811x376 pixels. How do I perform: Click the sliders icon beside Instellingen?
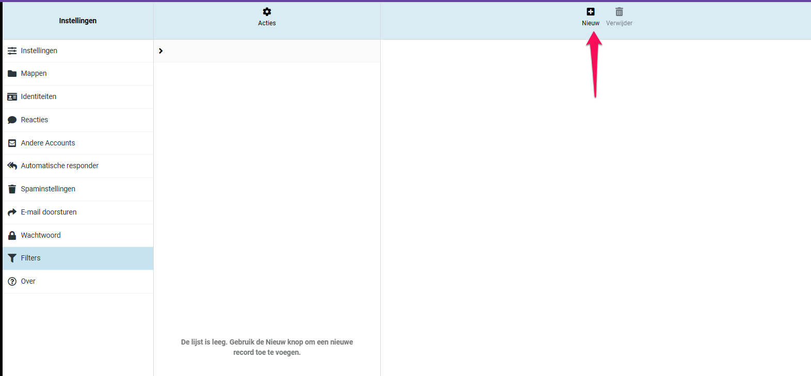click(x=12, y=51)
